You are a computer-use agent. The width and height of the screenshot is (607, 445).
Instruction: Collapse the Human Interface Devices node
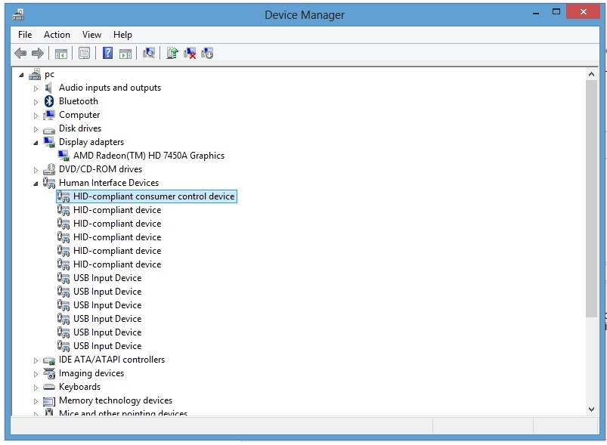tap(36, 183)
